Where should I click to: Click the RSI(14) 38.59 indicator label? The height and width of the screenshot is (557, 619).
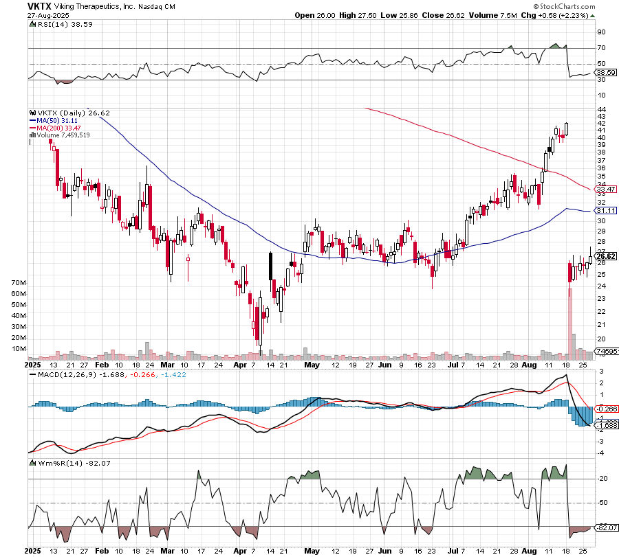tap(65, 25)
